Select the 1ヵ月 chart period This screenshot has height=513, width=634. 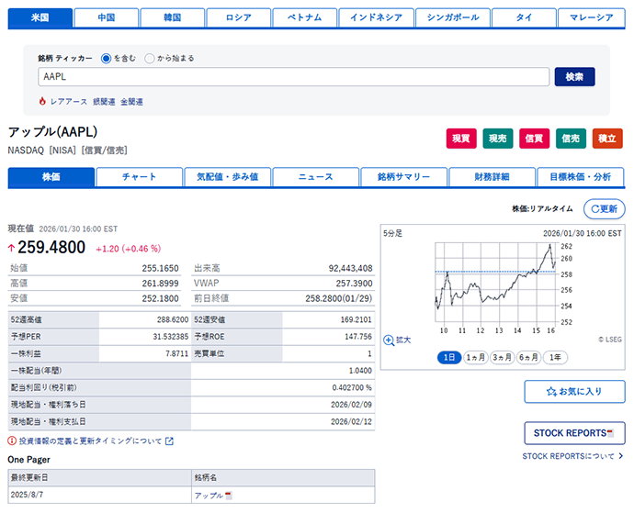coord(476,358)
